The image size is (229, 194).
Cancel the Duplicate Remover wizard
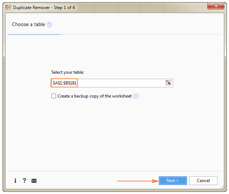click(203, 181)
